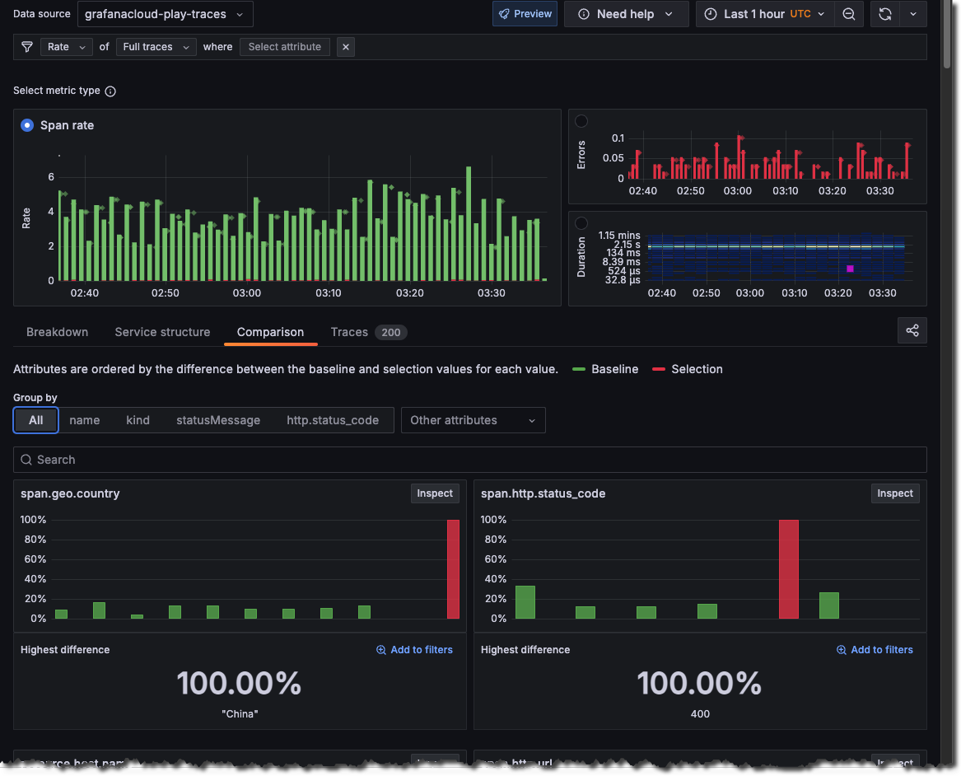This screenshot has height=776, width=961.
Task: Click info icon beside Select metric type
Action: (110, 91)
